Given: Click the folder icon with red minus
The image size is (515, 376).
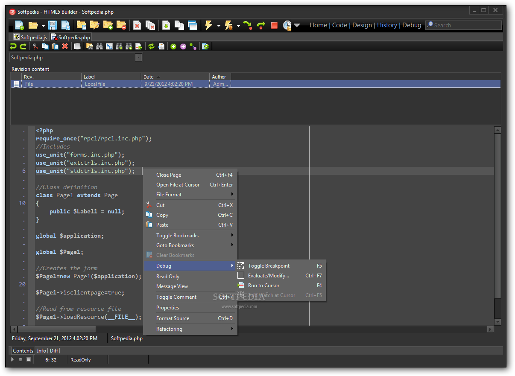Looking at the screenshot, I should [121, 25].
